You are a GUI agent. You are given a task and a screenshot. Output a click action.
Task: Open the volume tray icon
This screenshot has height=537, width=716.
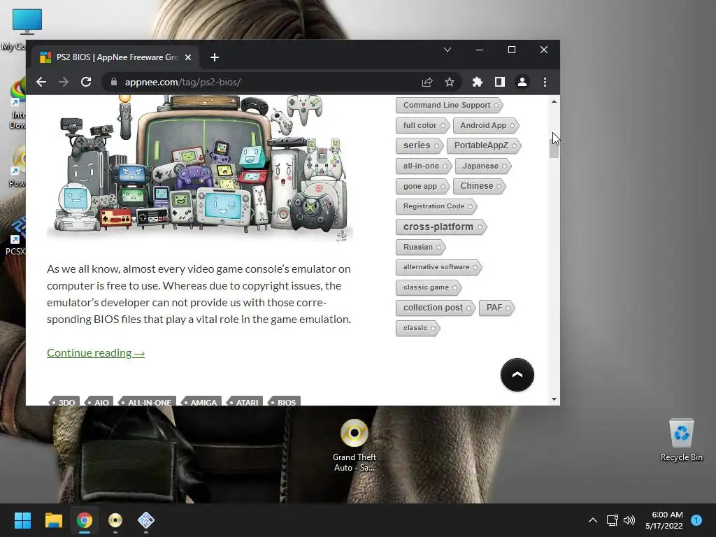coord(629,520)
